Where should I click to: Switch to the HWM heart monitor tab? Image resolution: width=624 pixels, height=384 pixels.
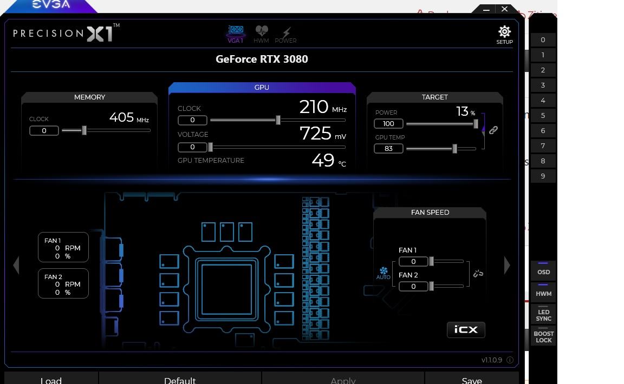(x=262, y=34)
